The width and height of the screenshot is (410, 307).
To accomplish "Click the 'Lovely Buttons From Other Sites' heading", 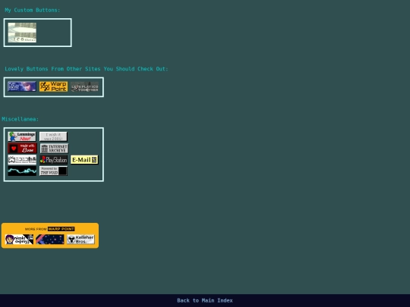I will [x=87, y=69].
